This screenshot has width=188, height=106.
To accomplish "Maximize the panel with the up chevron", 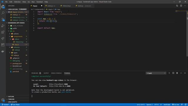I will (x=181, y=73).
